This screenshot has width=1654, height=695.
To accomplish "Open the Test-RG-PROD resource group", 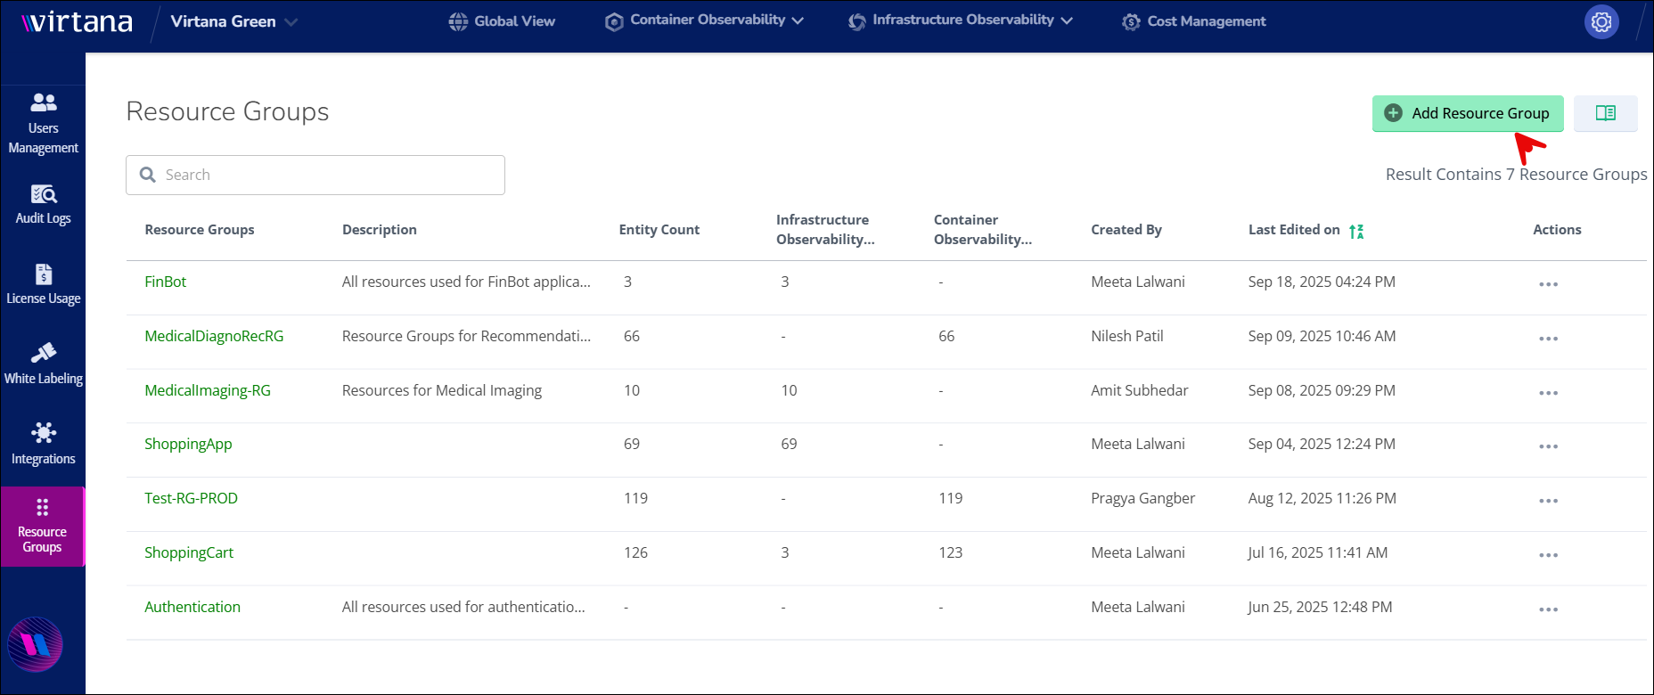I will pyautogui.click(x=191, y=498).
